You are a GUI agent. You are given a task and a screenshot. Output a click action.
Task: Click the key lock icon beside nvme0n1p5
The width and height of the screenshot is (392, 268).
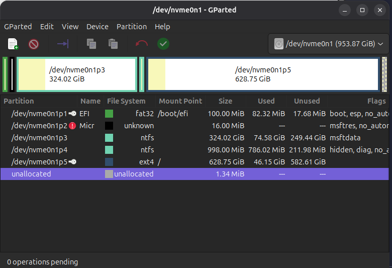pos(73,162)
